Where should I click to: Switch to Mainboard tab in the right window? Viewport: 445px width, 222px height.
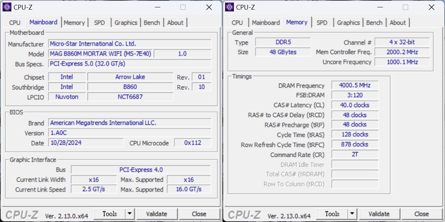266,22
